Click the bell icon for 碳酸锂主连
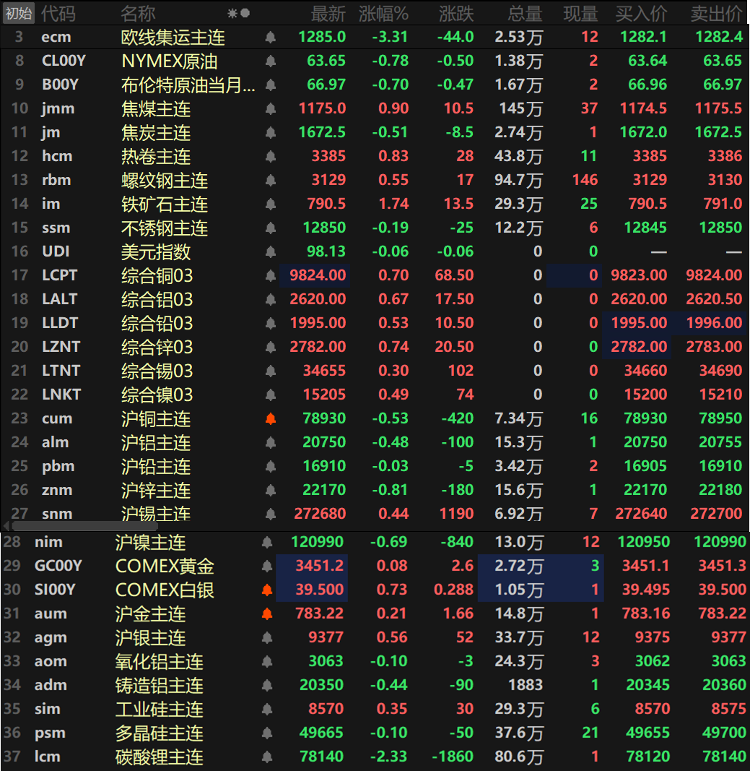Image resolution: width=750 pixels, height=771 pixels. point(266,757)
